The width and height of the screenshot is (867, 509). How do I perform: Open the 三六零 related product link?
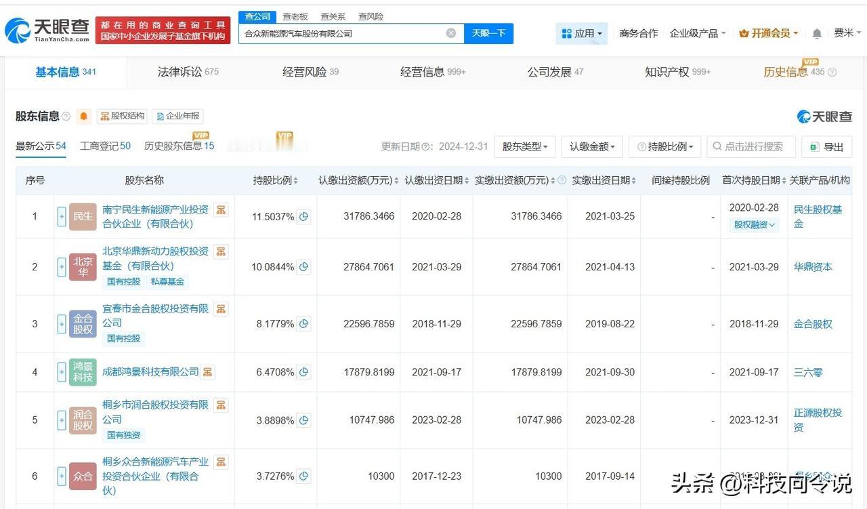pyautogui.click(x=808, y=372)
